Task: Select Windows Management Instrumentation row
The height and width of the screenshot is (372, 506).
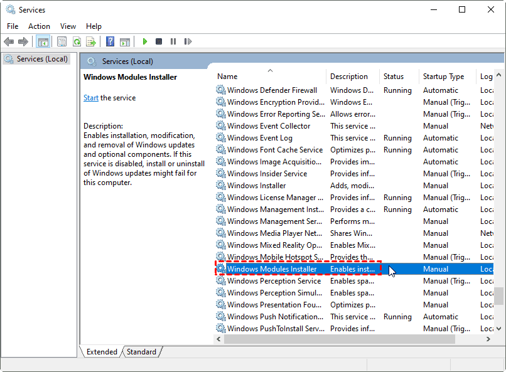Action: tap(354, 209)
